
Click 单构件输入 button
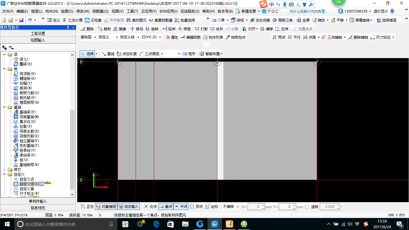[38, 201]
